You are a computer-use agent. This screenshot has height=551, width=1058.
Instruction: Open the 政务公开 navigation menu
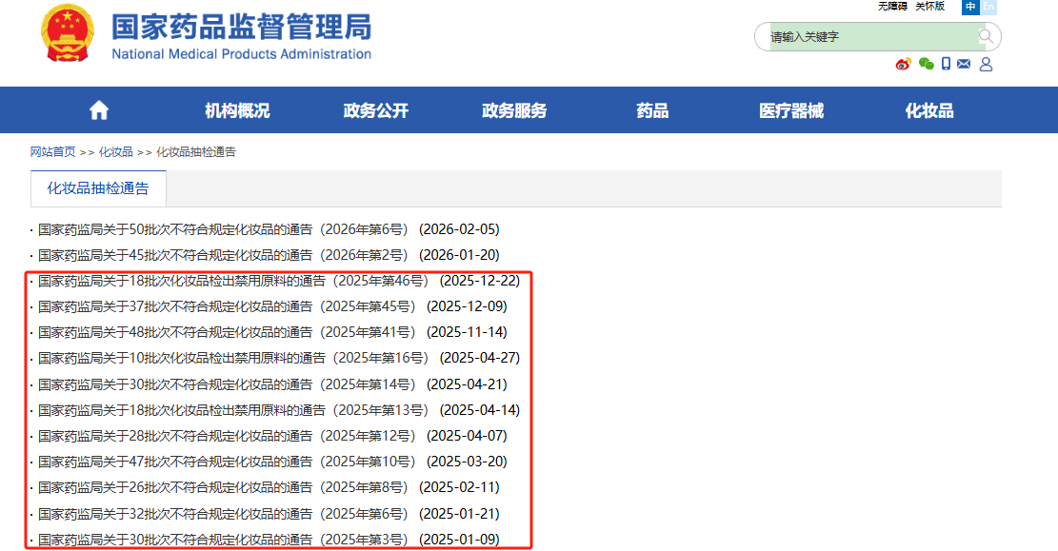coord(375,109)
